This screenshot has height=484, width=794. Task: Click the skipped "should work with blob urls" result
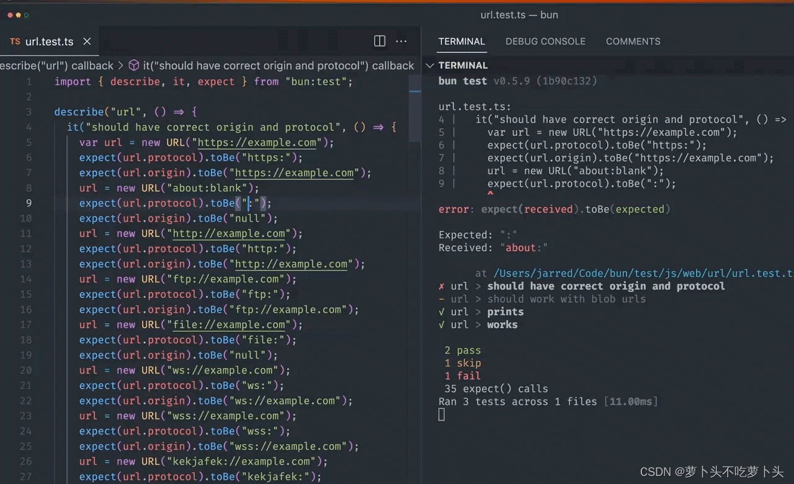[542, 299]
